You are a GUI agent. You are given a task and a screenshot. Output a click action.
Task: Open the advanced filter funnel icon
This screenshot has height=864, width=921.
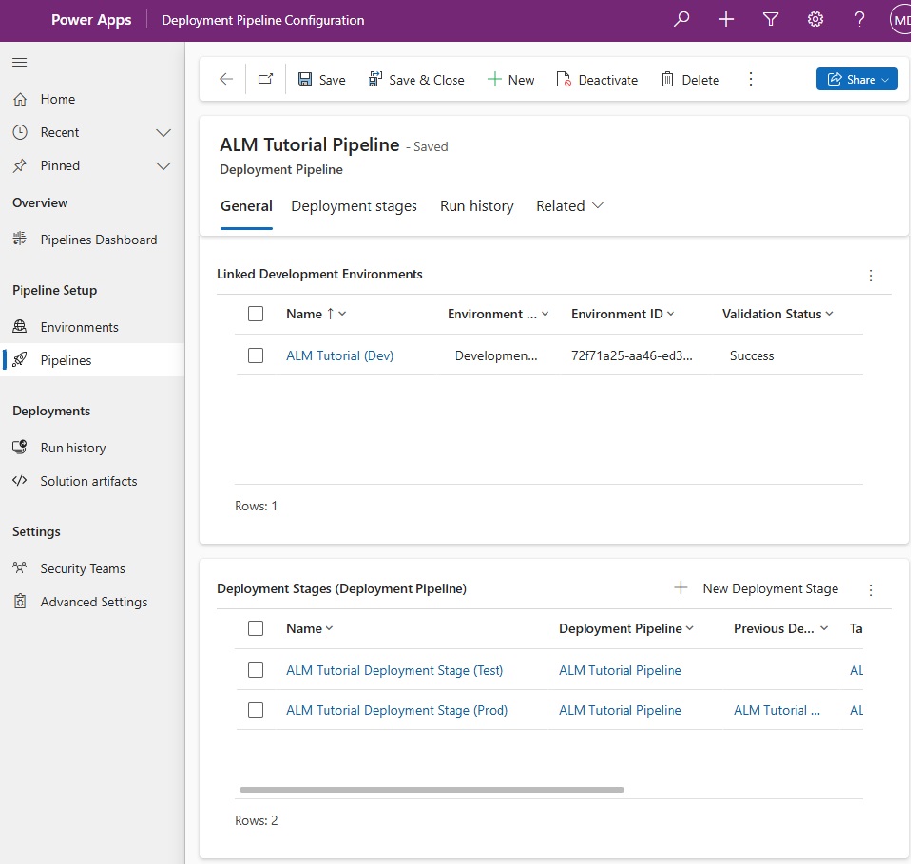pos(771,19)
